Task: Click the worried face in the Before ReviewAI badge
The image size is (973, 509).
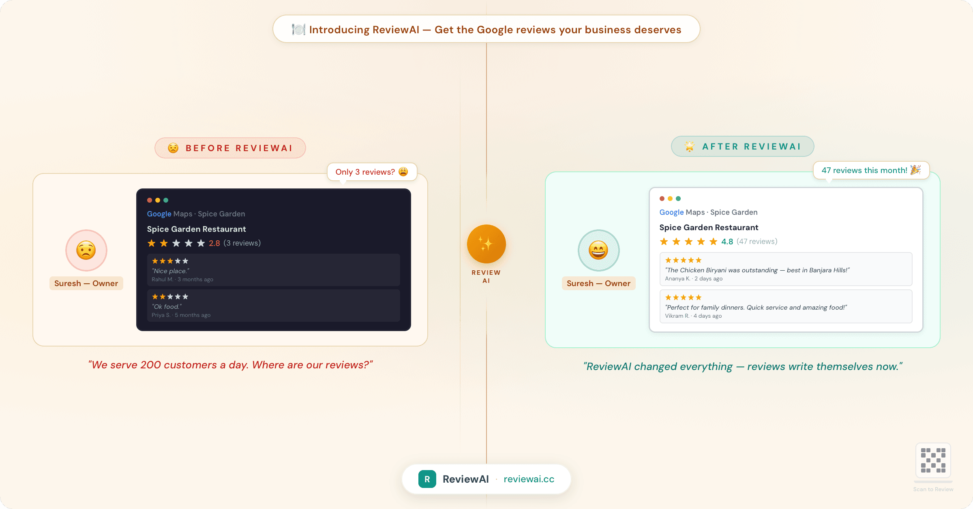Action: tap(173, 148)
